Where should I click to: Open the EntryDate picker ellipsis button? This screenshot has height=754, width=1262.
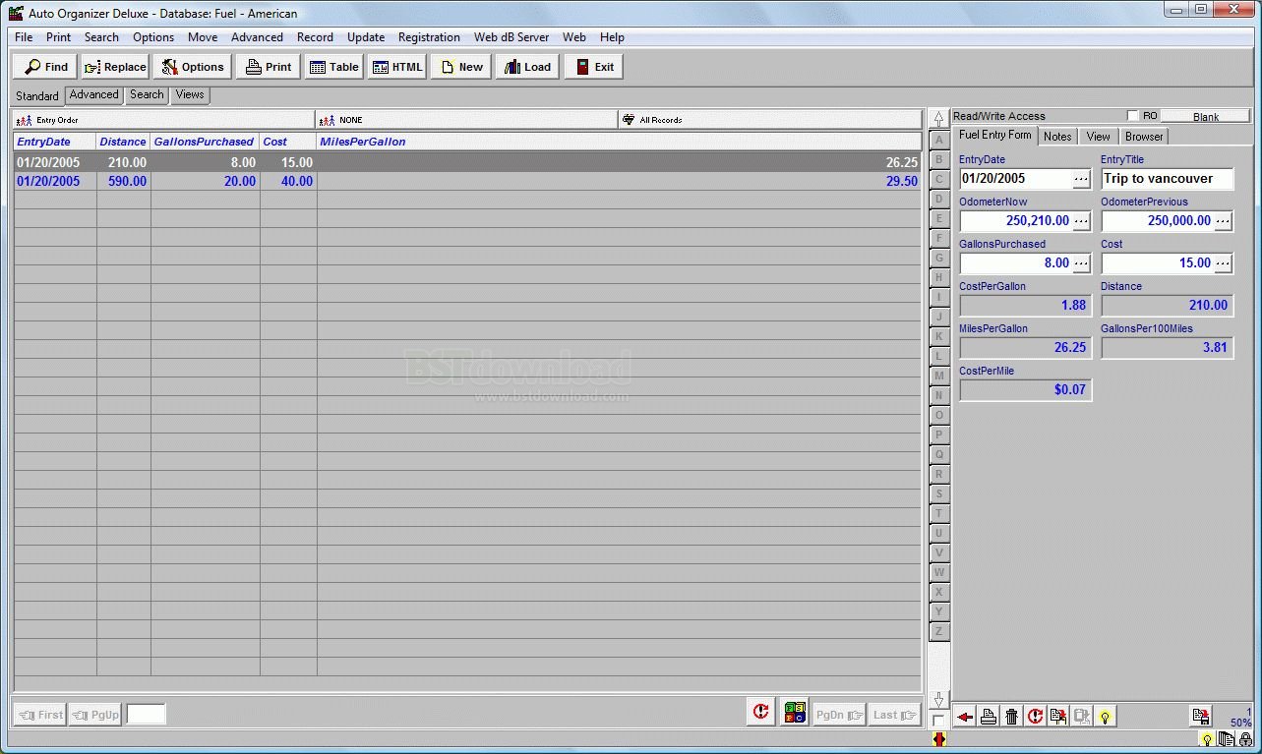coord(1081,179)
